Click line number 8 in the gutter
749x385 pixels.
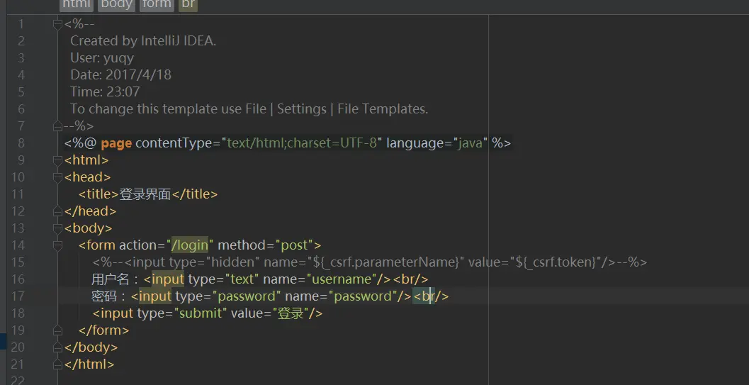(21, 143)
